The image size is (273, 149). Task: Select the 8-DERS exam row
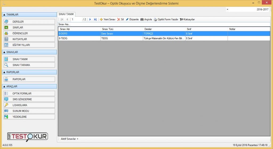pos(164,33)
